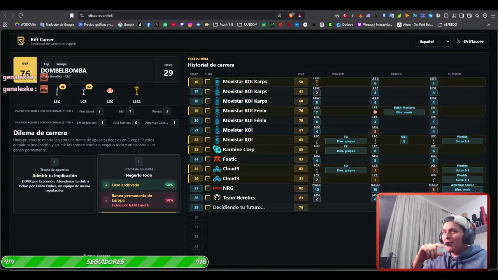Select the LCS trophy icon
Screen dimensions: 498x280
83,91
